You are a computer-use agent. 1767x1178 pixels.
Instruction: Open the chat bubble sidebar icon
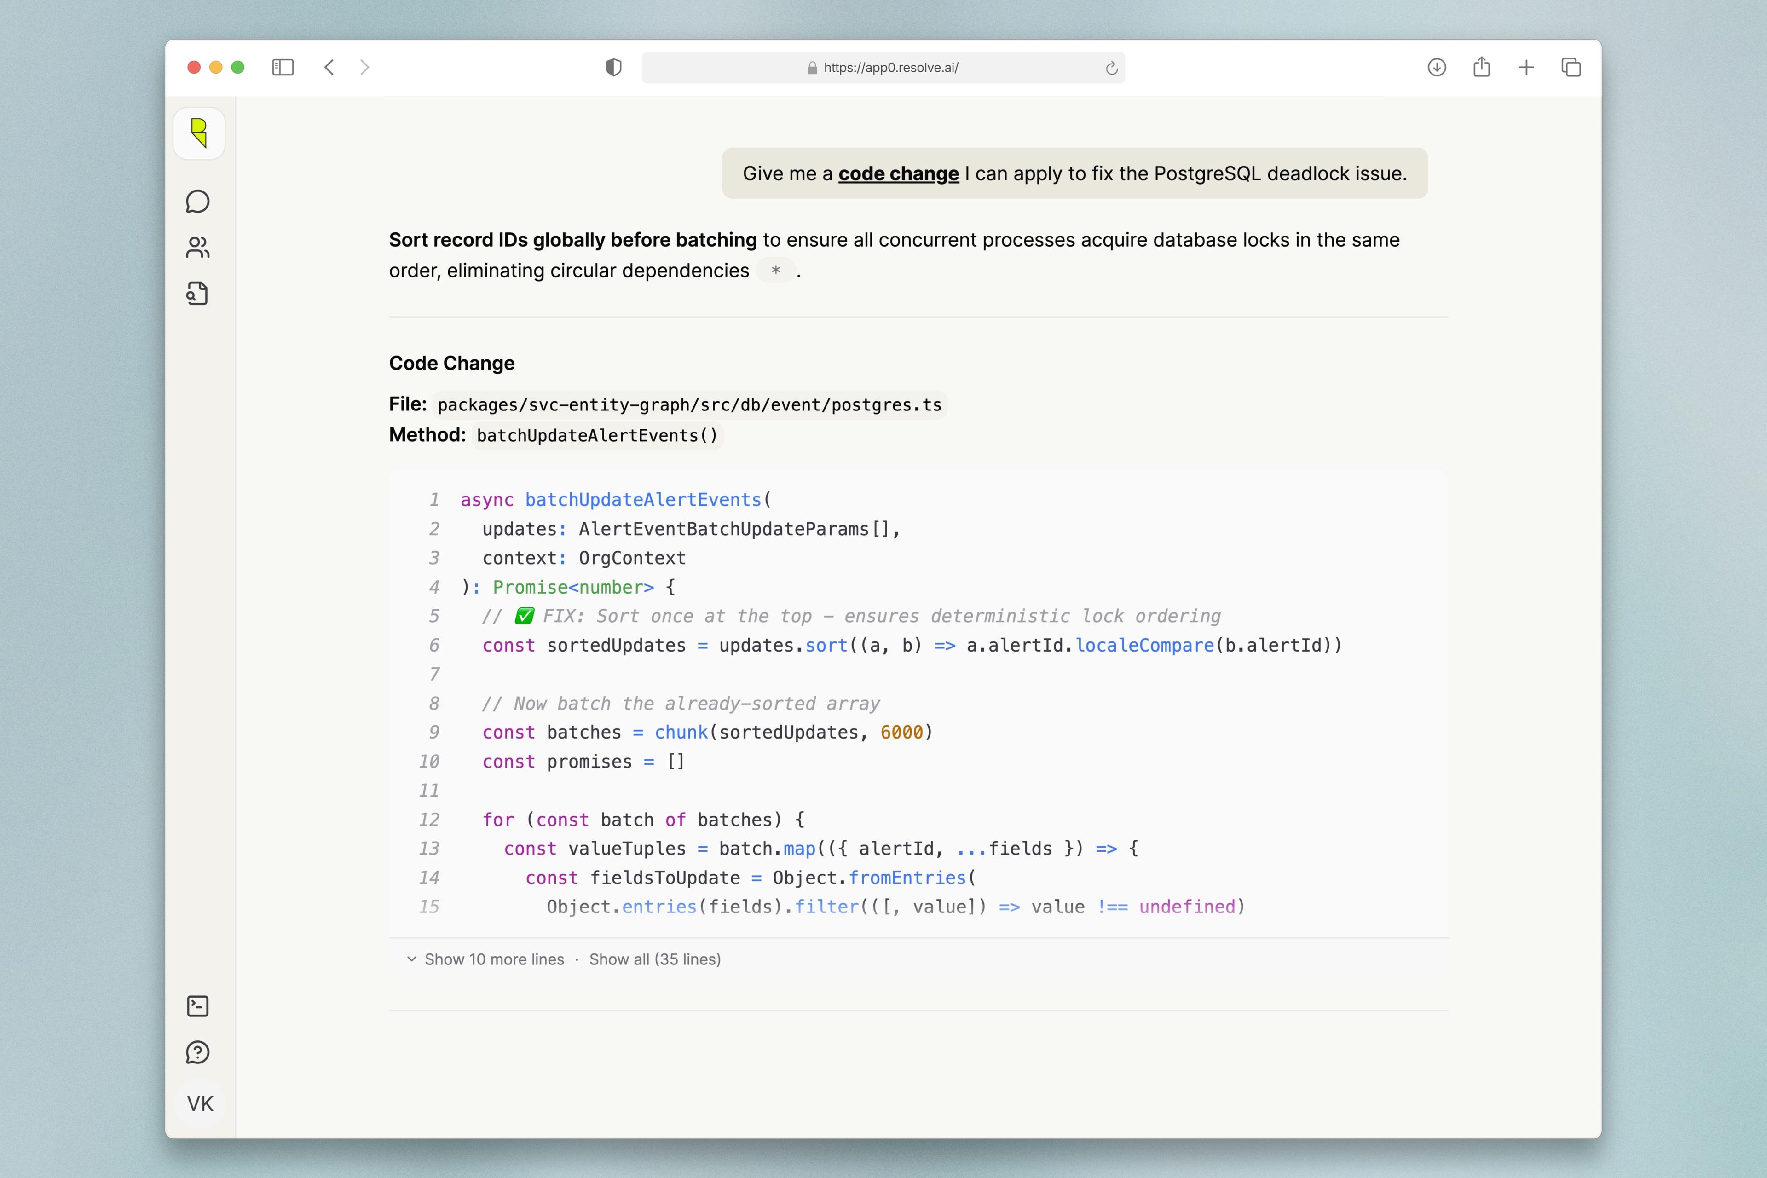coord(197,202)
